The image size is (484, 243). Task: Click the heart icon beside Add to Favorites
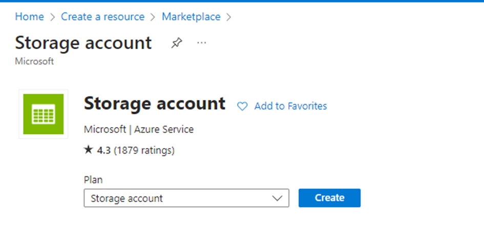point(242,106)
